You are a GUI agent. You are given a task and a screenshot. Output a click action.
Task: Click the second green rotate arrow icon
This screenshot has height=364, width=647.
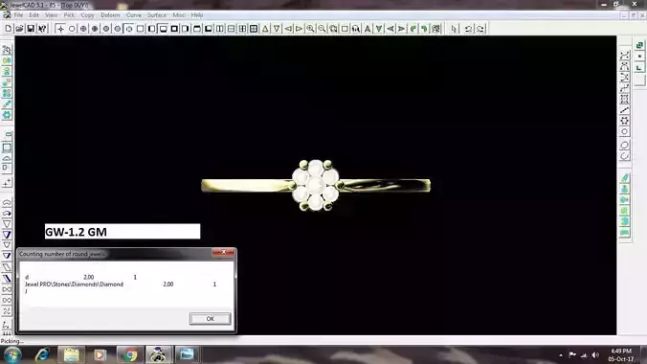tap(424, 29)
